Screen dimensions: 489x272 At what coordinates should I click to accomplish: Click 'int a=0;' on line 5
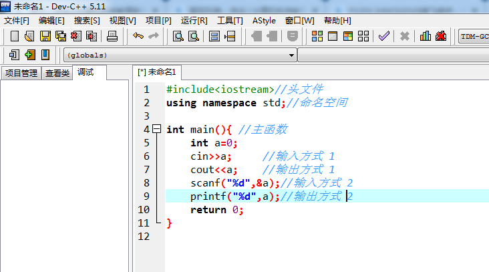214,143
